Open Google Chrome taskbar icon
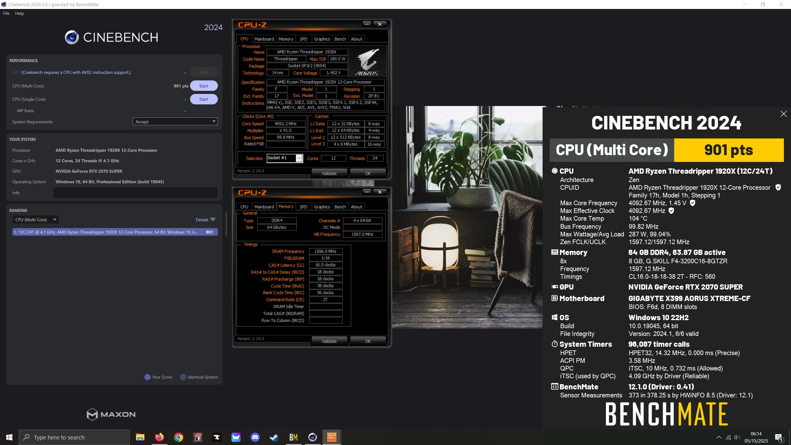 point(179,437)
